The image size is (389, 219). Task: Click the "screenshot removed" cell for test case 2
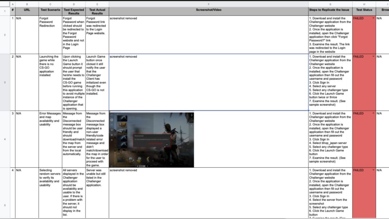tap(208, 82)
